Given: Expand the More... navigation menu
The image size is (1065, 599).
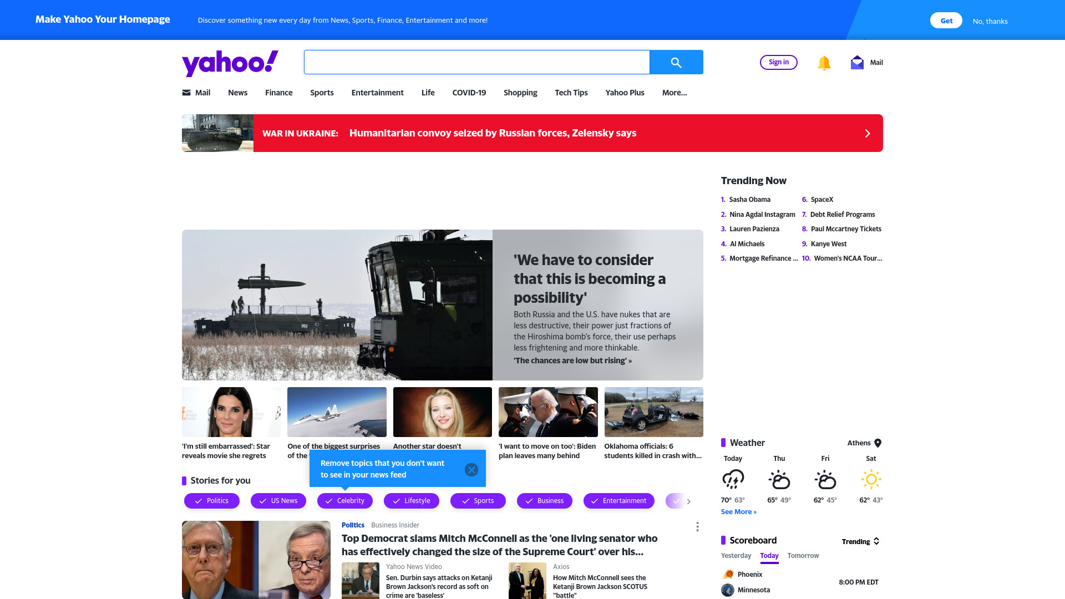Looking at the screenshot, I should [x=674, y=93].
